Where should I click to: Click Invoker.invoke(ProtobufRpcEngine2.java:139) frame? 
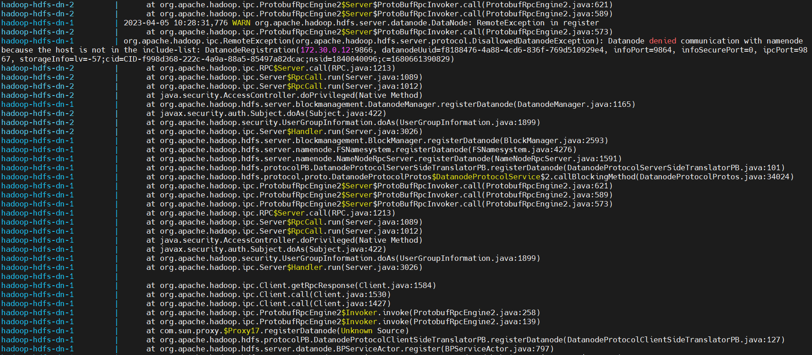[x=343, y=321]
